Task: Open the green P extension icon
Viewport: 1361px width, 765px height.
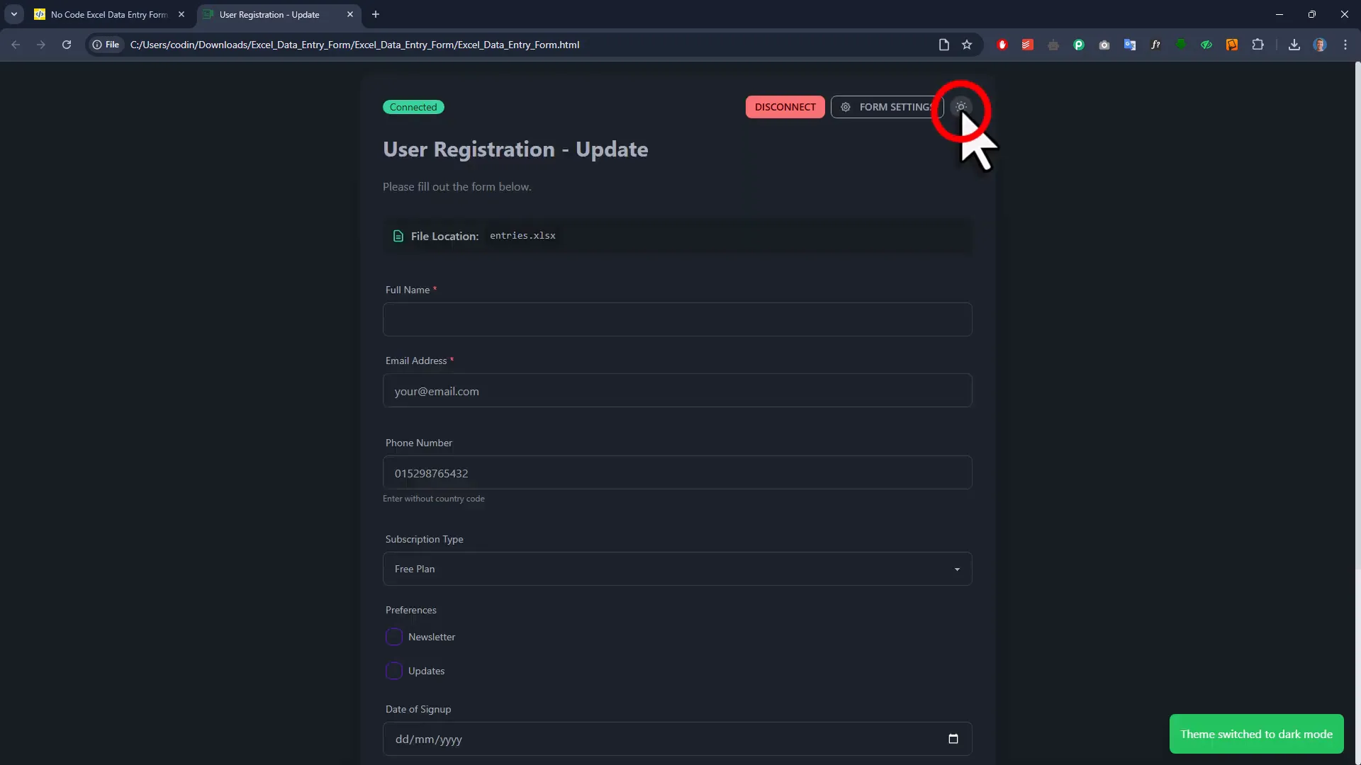Action: tap(1079, 45)
